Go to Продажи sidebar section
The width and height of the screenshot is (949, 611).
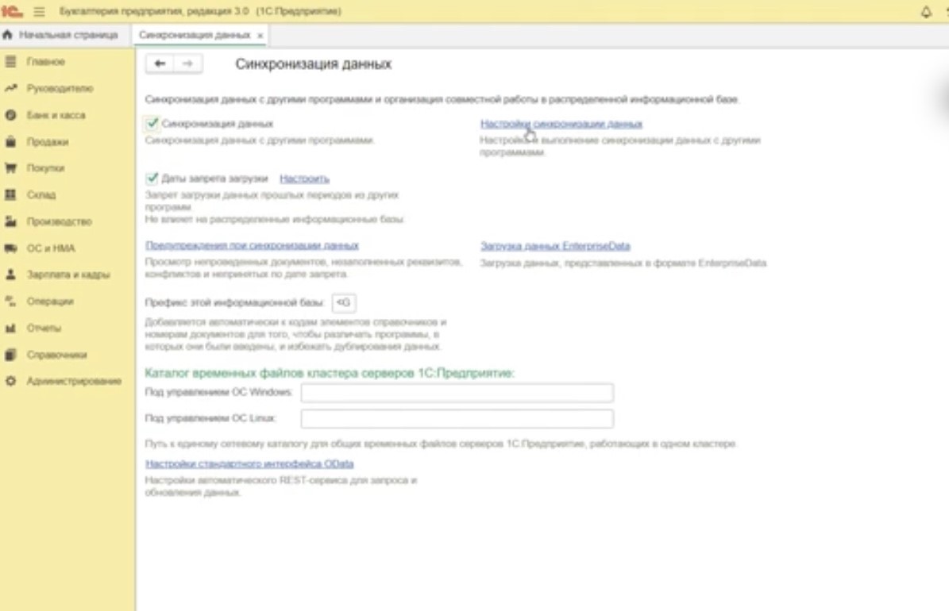pos(47,142)
